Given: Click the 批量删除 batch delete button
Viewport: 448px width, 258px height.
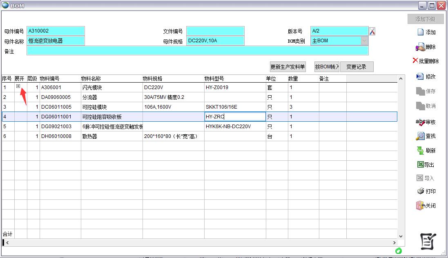Looking at the screenshot, I should [x=426, y=61].
